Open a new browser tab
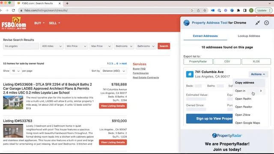The width and height of the screenshot is (274, 154). pyautogui.click(x=67, y=3)
